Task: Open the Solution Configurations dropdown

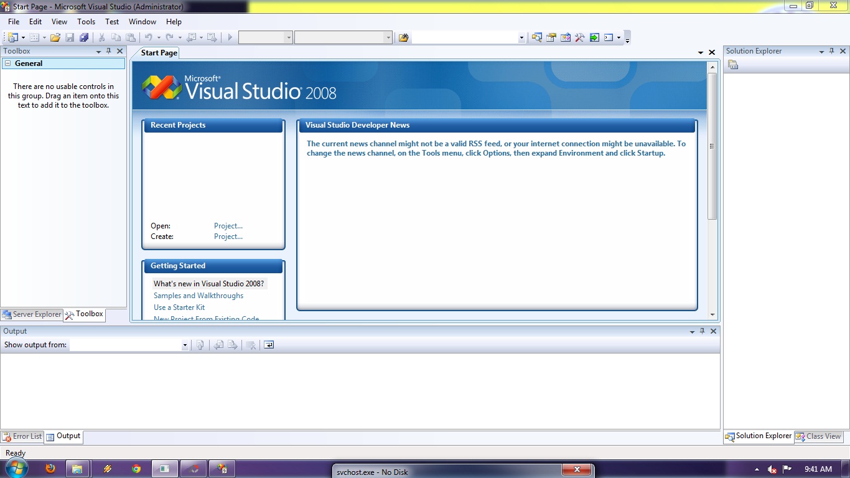Action: pos(288,37)
